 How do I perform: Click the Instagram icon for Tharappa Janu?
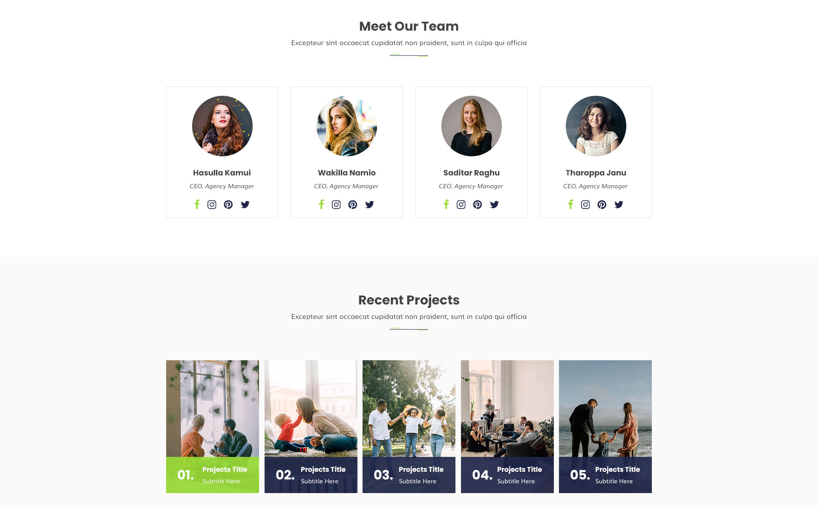(585, 204)
